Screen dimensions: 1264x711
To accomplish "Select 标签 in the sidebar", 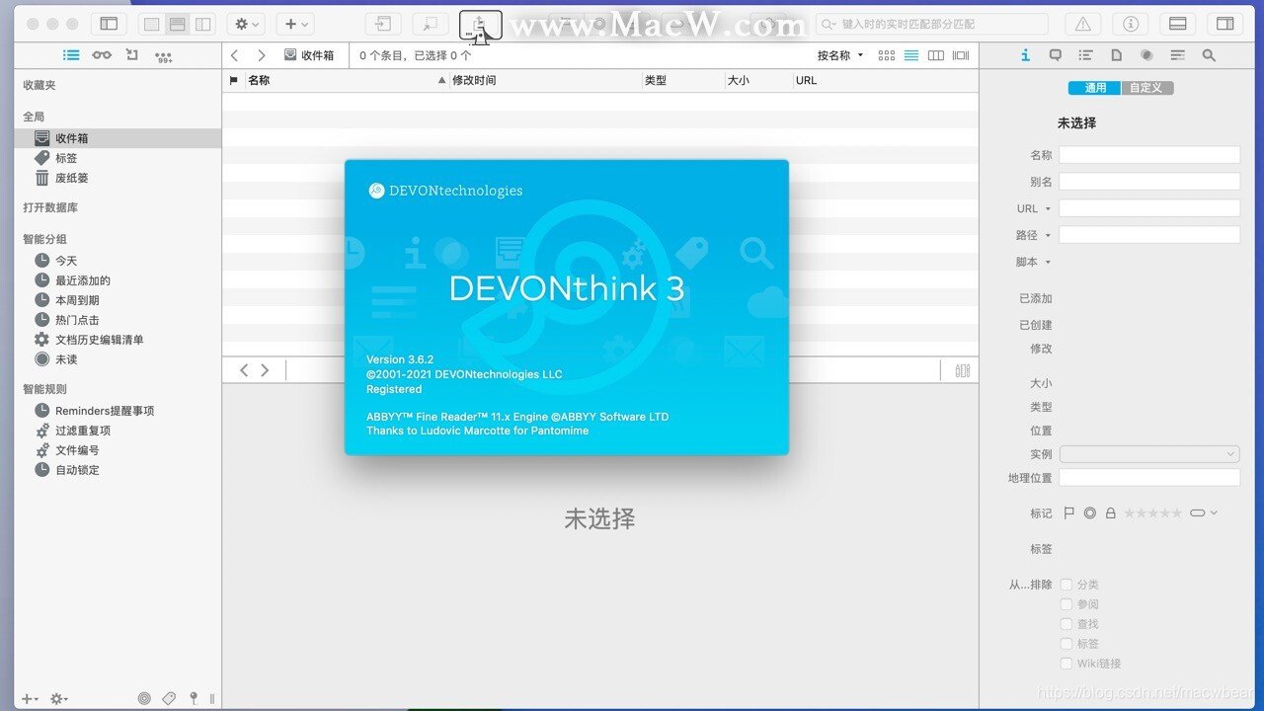I will coord(118,158).
